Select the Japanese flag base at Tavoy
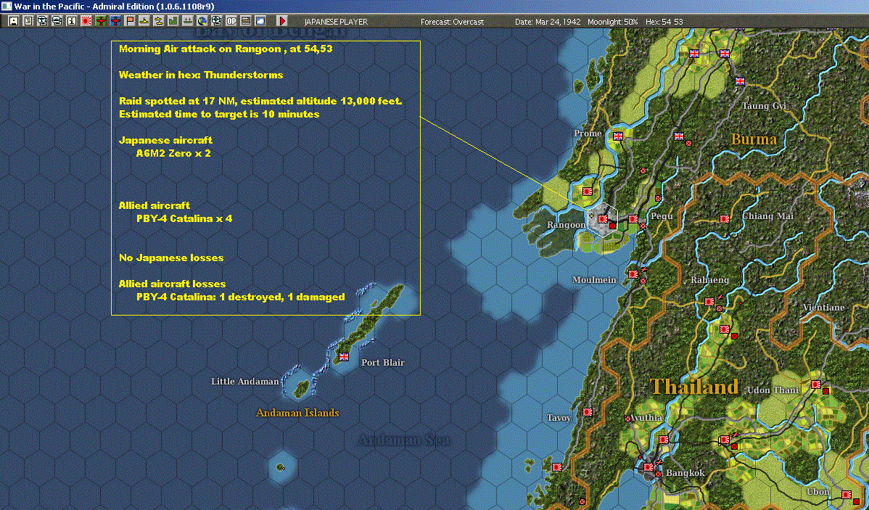Image resolution: width=869 pixels, height=510 pixels. [x=588, y=412]
